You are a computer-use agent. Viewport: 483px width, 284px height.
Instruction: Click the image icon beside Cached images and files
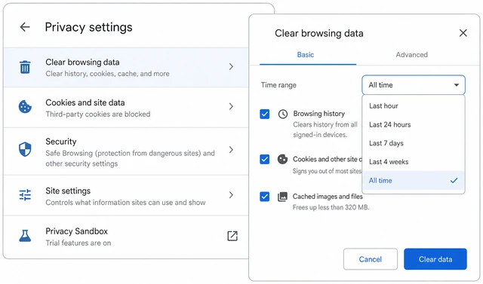[282, 197]
